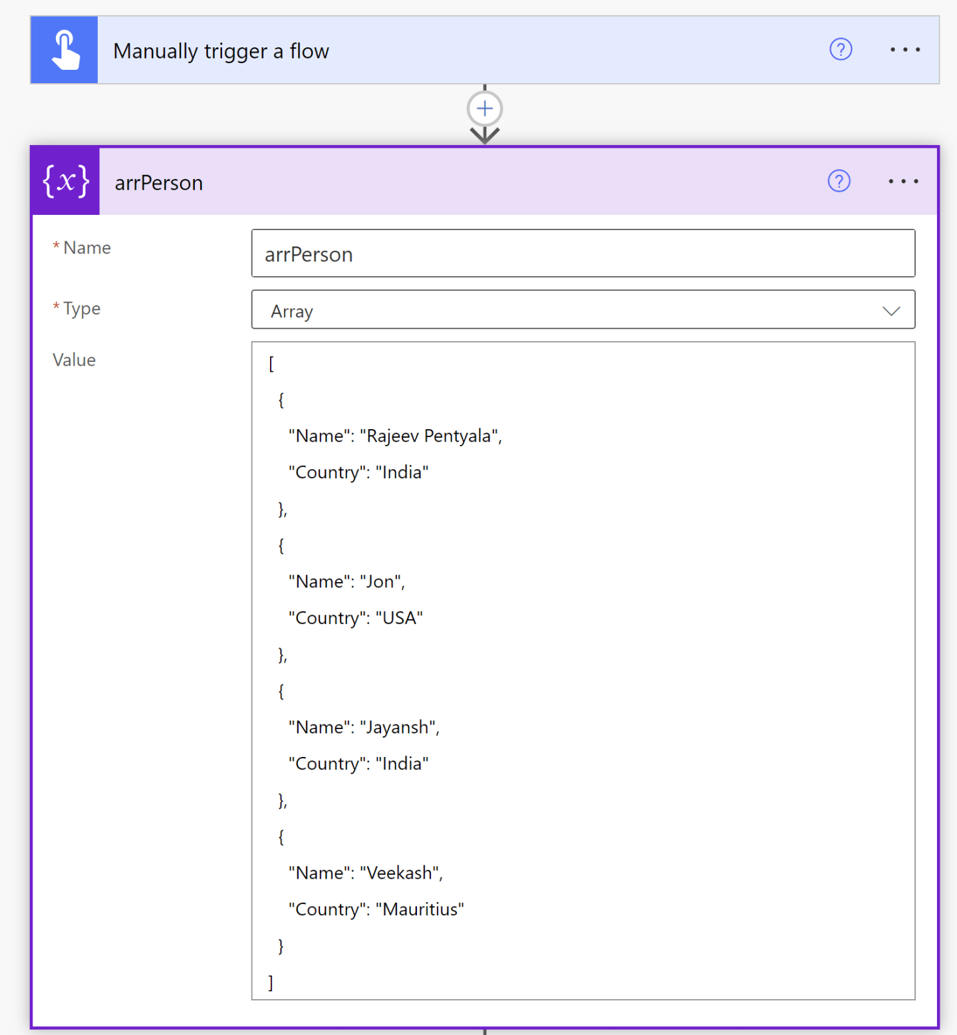
Task: Click the arrPerson header title
Action: click(x=158, y=182)
